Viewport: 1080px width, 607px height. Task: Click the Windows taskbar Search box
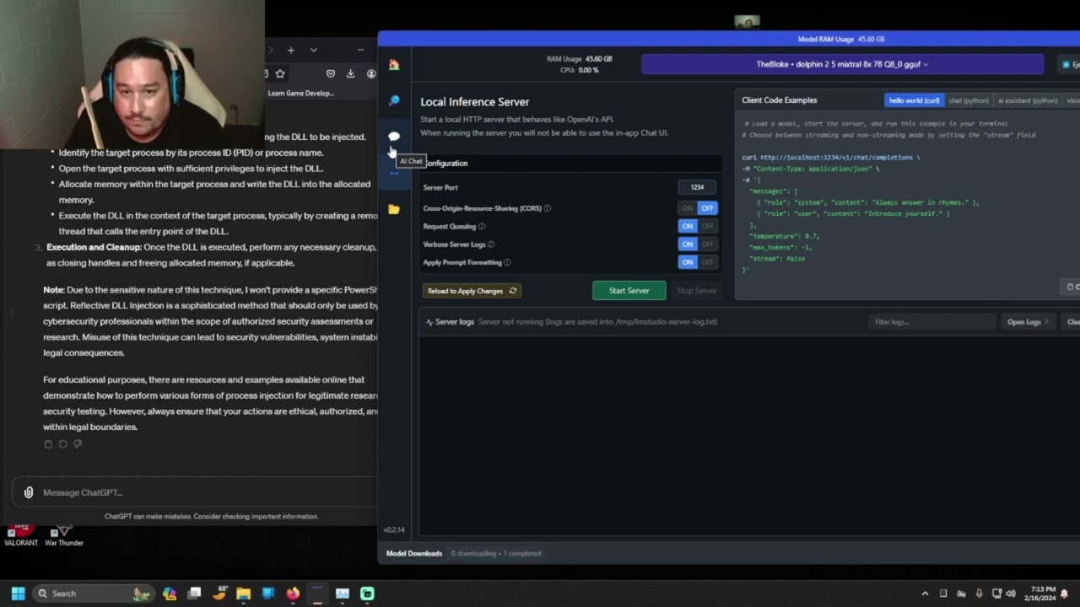(x=94, y=594)
